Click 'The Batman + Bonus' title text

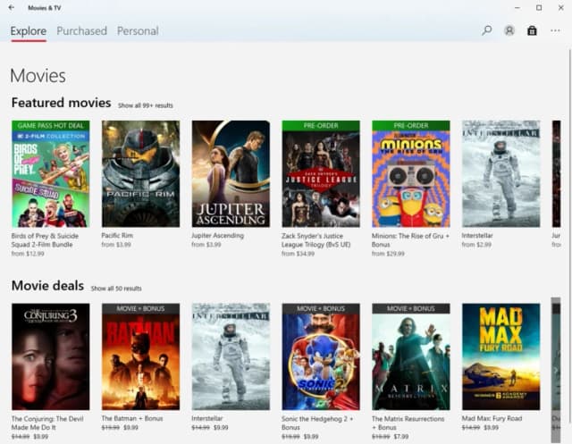click(132, 418)
